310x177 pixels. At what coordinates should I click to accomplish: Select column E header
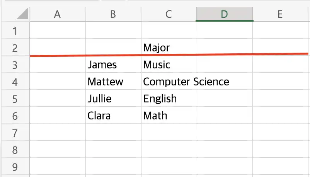click(x=280, y=14)
